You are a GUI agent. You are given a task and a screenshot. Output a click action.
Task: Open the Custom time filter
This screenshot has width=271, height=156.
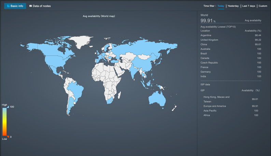263,6
